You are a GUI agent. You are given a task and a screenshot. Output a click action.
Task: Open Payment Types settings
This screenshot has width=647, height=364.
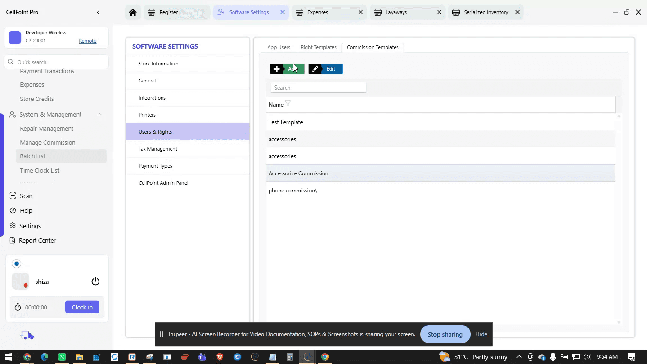[x=188, y=166]
